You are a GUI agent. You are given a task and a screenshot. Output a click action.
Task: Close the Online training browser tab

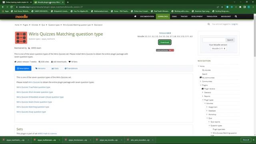[x=31, y=2]
